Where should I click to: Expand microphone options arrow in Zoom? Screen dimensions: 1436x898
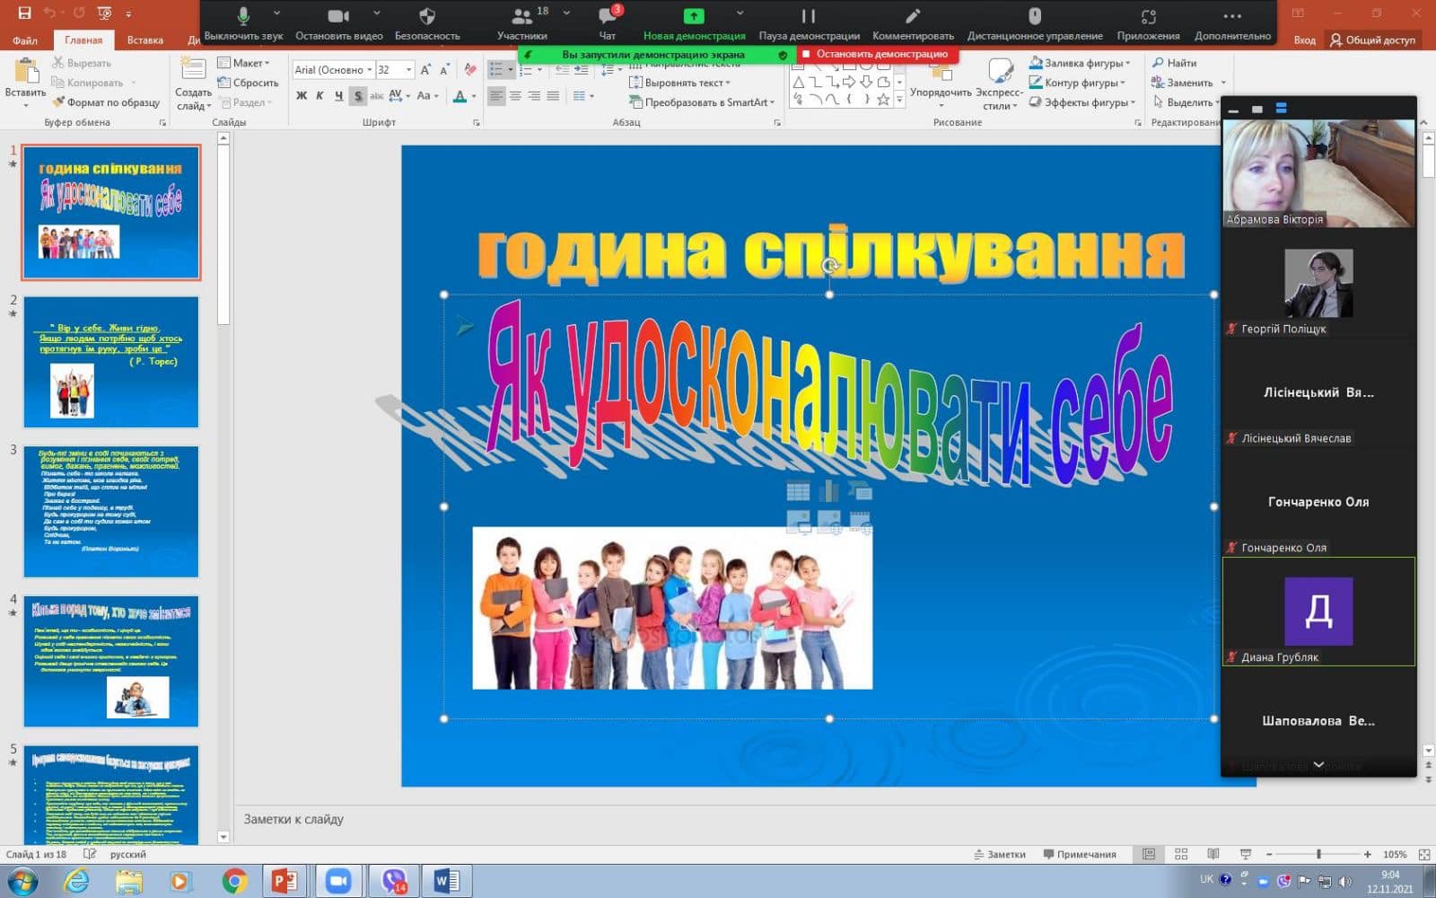(276, 13)
